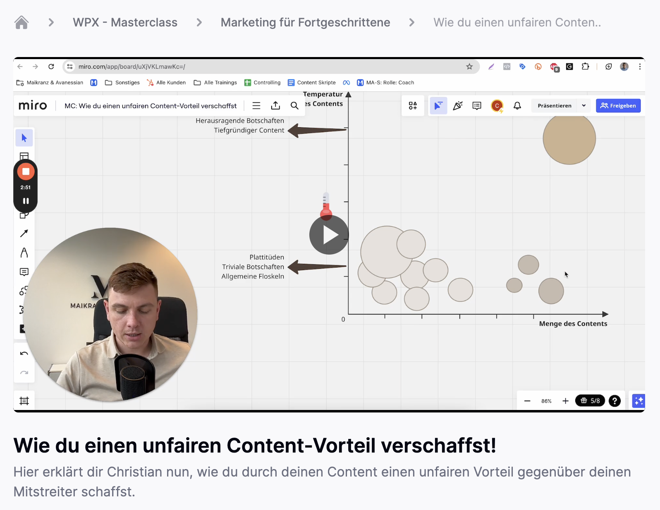The image size is (660, 510).
Task: Open the Miro comments panel icon
Action: coord(477,106)
